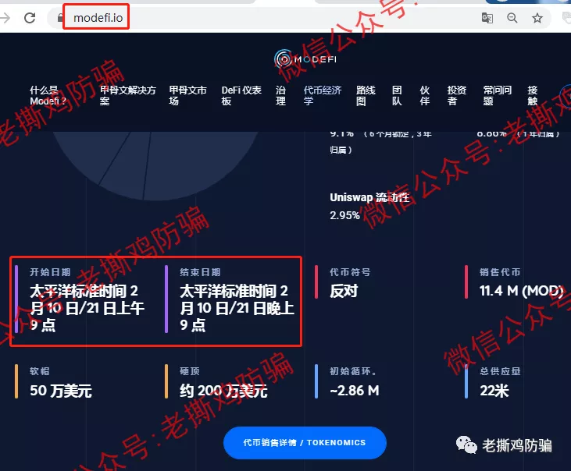
Task: Open the DeFi 仪表板 menu item
Action: coord(241,95)
